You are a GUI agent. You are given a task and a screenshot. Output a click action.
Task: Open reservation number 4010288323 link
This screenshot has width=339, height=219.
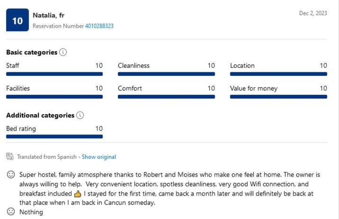coord(99,26)
